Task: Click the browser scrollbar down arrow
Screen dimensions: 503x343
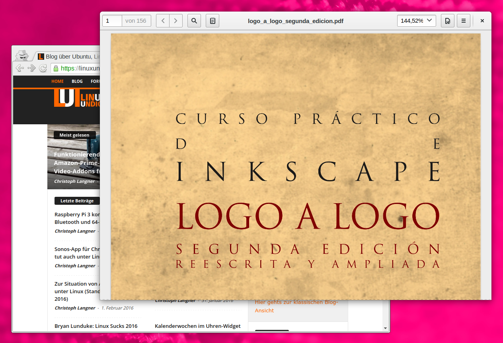Action: pyautogui.click(x=385, y=328)
